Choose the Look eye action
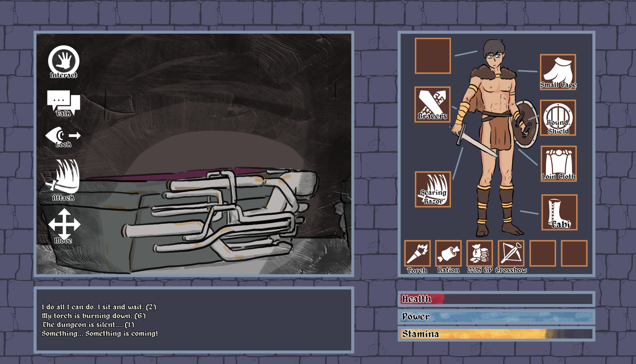Screen dimensions: 636x364 pos(63,137)
